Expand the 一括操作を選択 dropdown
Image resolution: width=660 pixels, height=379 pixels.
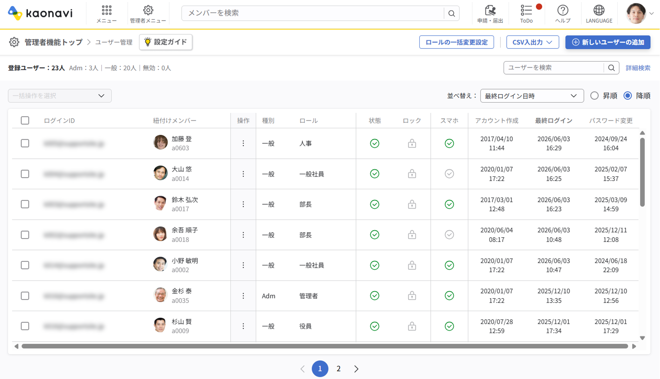pos(60,96)
